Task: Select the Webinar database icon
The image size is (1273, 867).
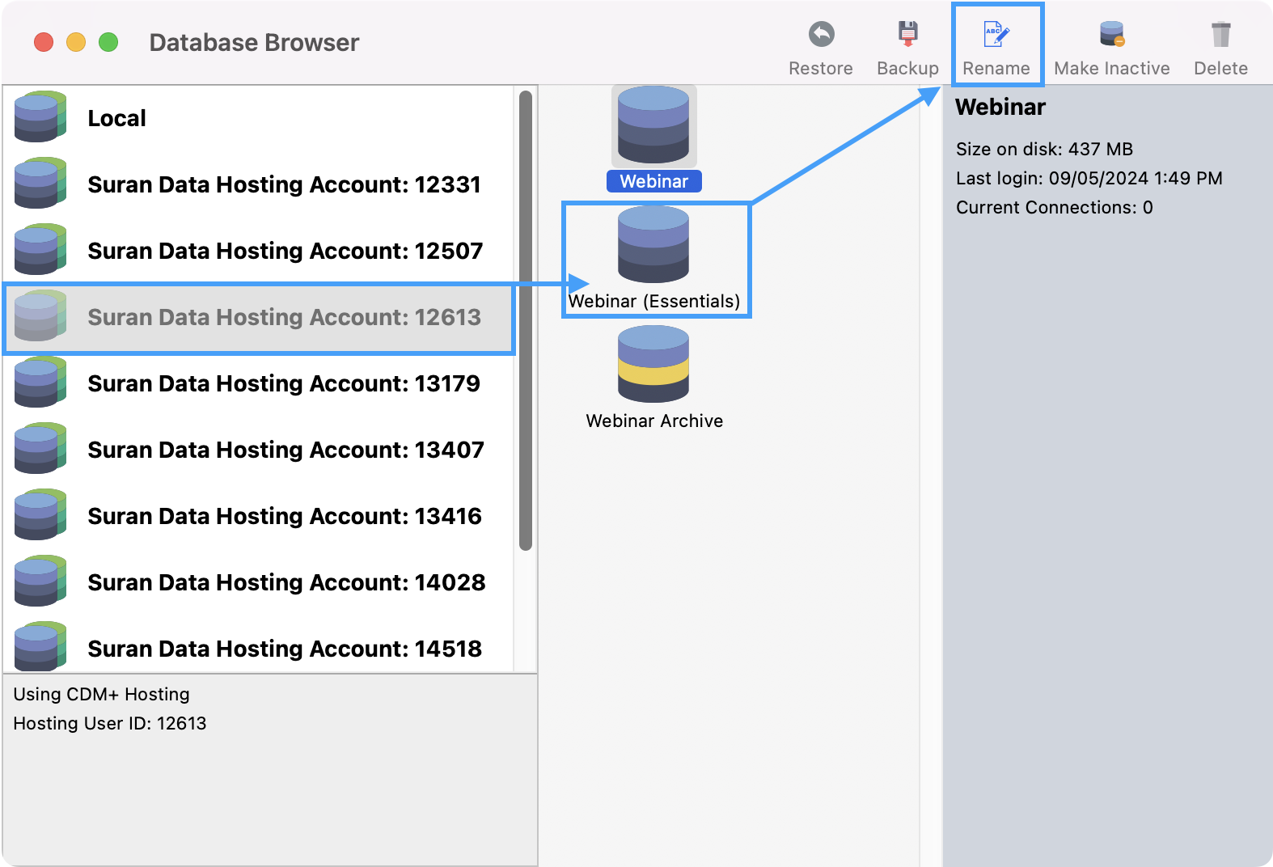Action: click(x=653, y=127)
